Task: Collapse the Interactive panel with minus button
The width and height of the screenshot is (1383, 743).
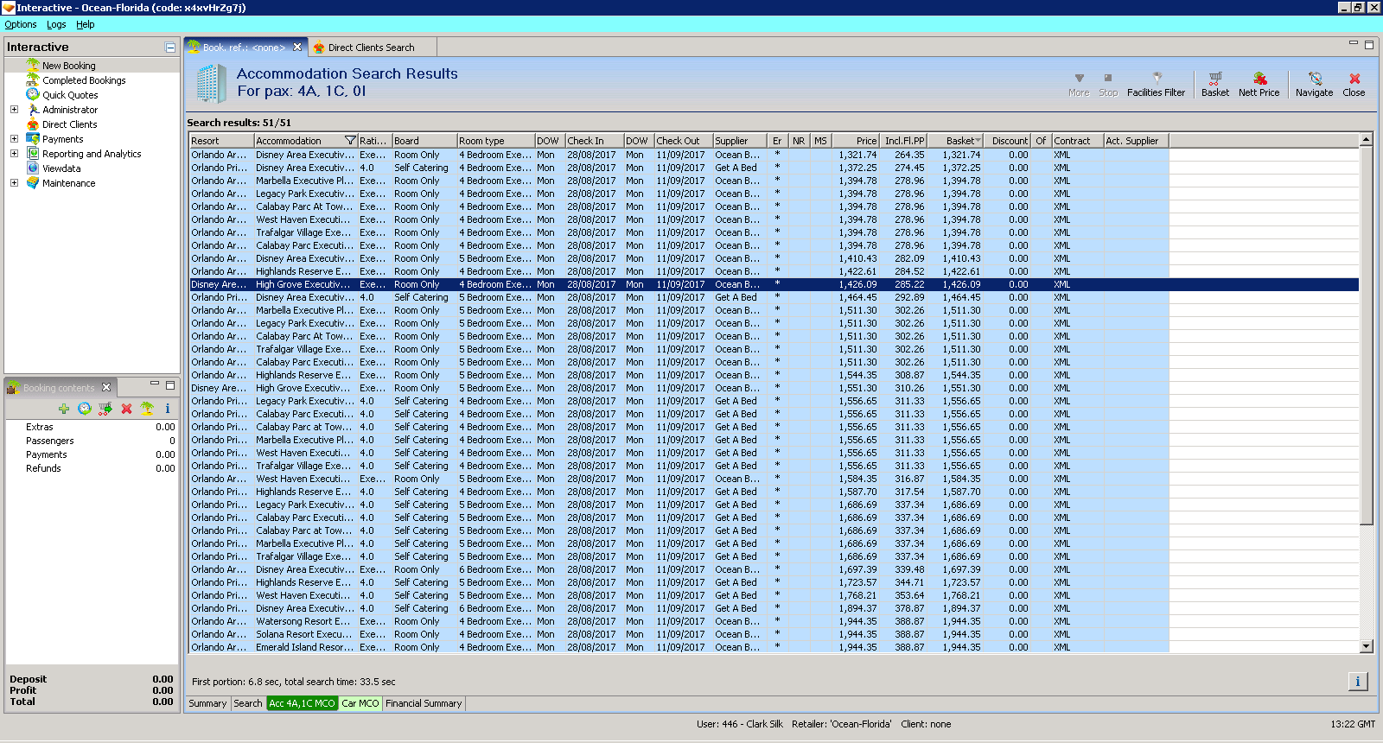Action: [170, 48]
